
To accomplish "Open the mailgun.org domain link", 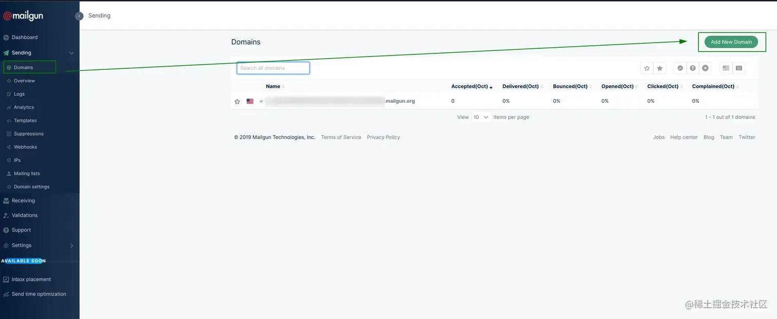I will 340,101.
